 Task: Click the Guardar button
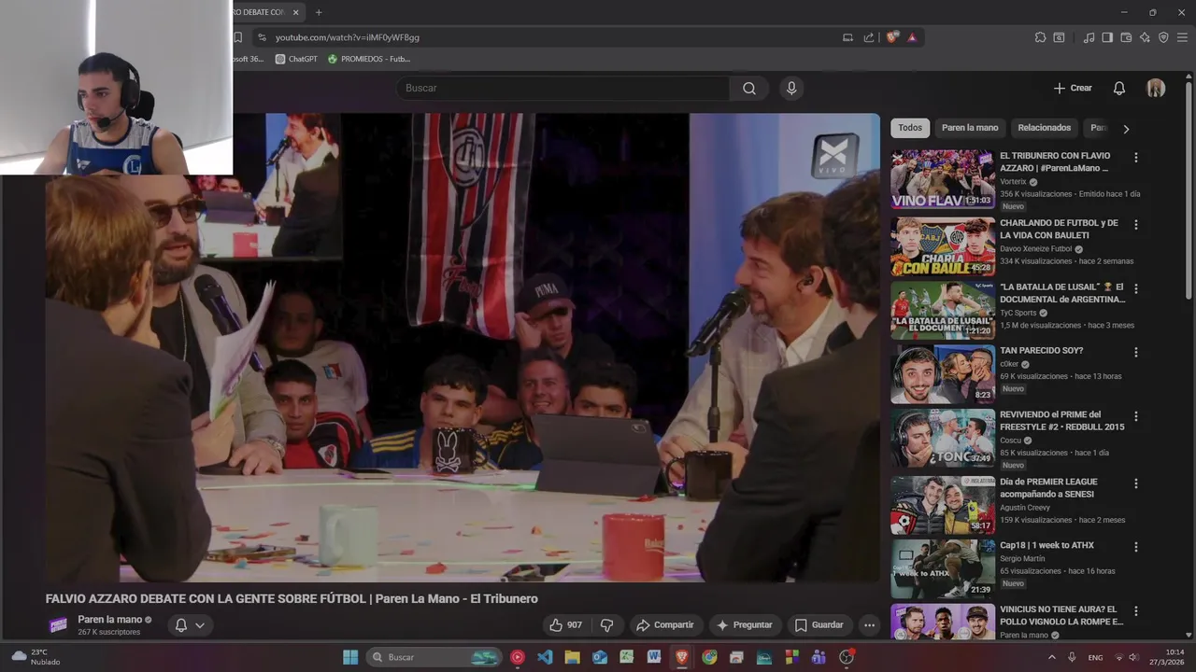pyautogui.click(x=819, y=624)
